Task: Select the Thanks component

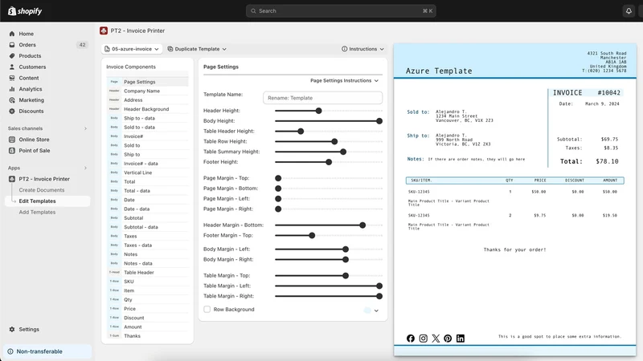Action: 148,335
